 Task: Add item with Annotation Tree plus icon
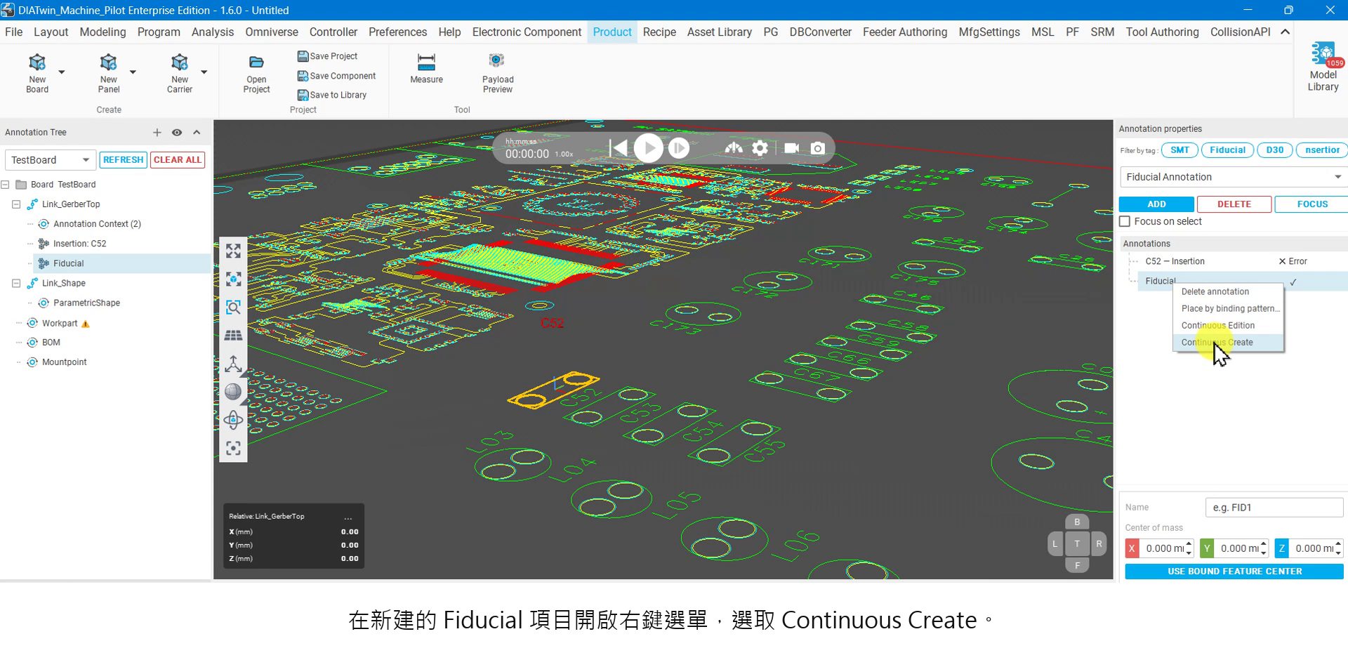pyautogui.click(x=157, y=133)
